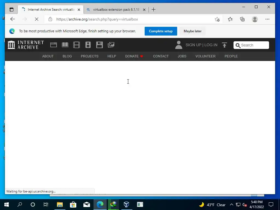
Task: Open the Collections icon
Action: click(x=242, y=19)
